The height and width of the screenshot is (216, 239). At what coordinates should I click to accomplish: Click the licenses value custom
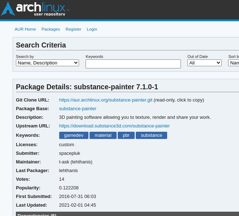[x=66, y=145]
